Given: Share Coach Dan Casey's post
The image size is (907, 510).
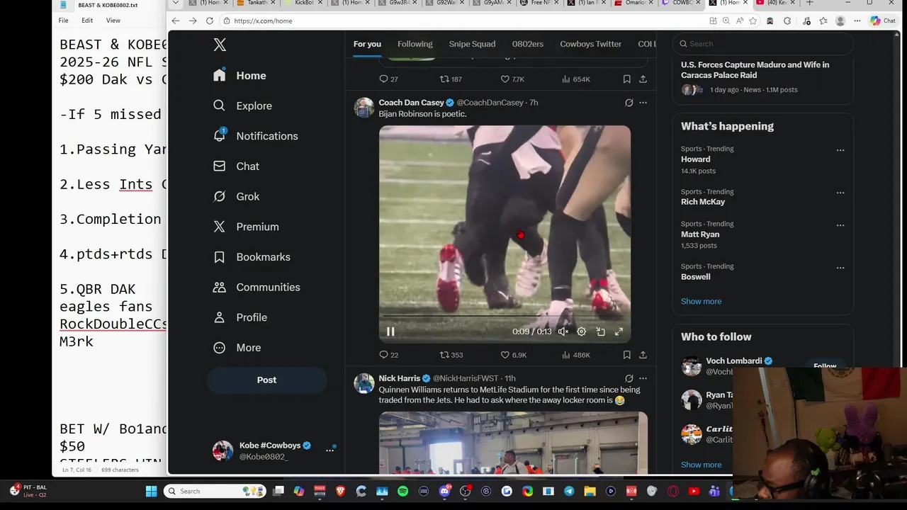Looking at the screenshot, I should 643,355.
